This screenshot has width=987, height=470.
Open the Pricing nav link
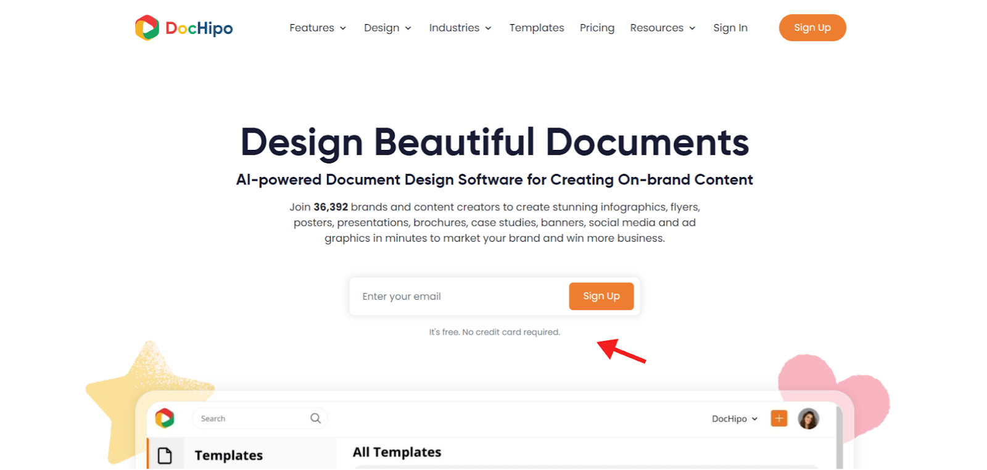[597, 28]
